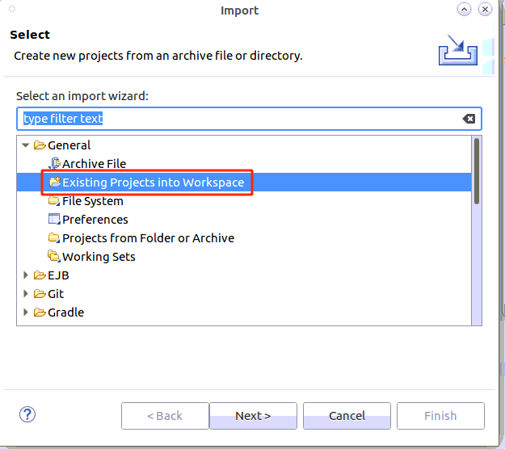This screenshot has height=449, width=505.
Task: Open the help question mark icon
Action: click(27, 415)
